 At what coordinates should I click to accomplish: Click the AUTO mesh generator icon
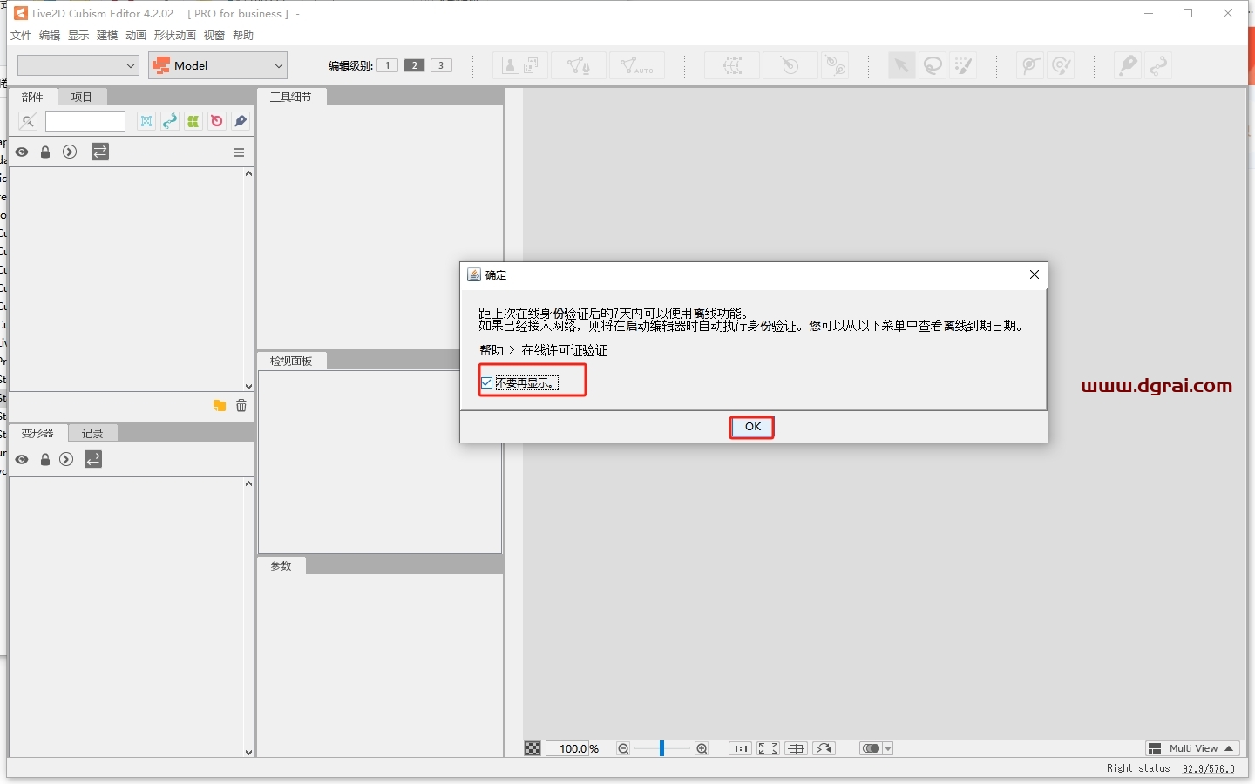pyautogui.click(x=637, y=65)
